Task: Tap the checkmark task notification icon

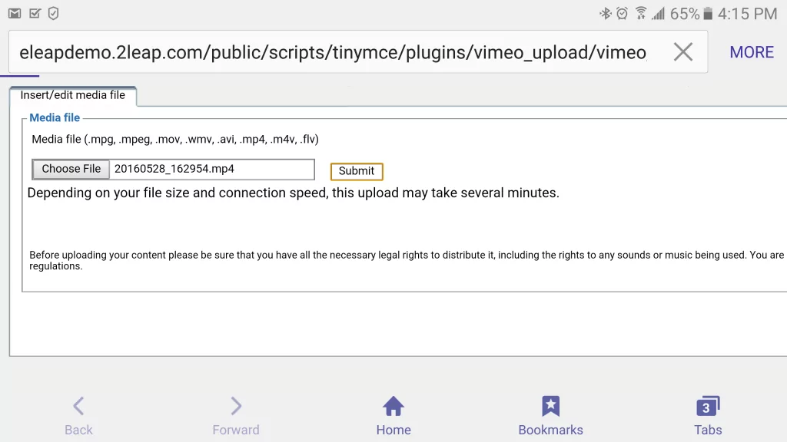Action: tap(35, 14)
